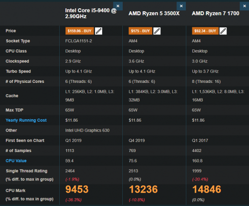Remove AMD Ryzen 5 3500X column
The height and width of the screenshot is (206, 249).
181,6
